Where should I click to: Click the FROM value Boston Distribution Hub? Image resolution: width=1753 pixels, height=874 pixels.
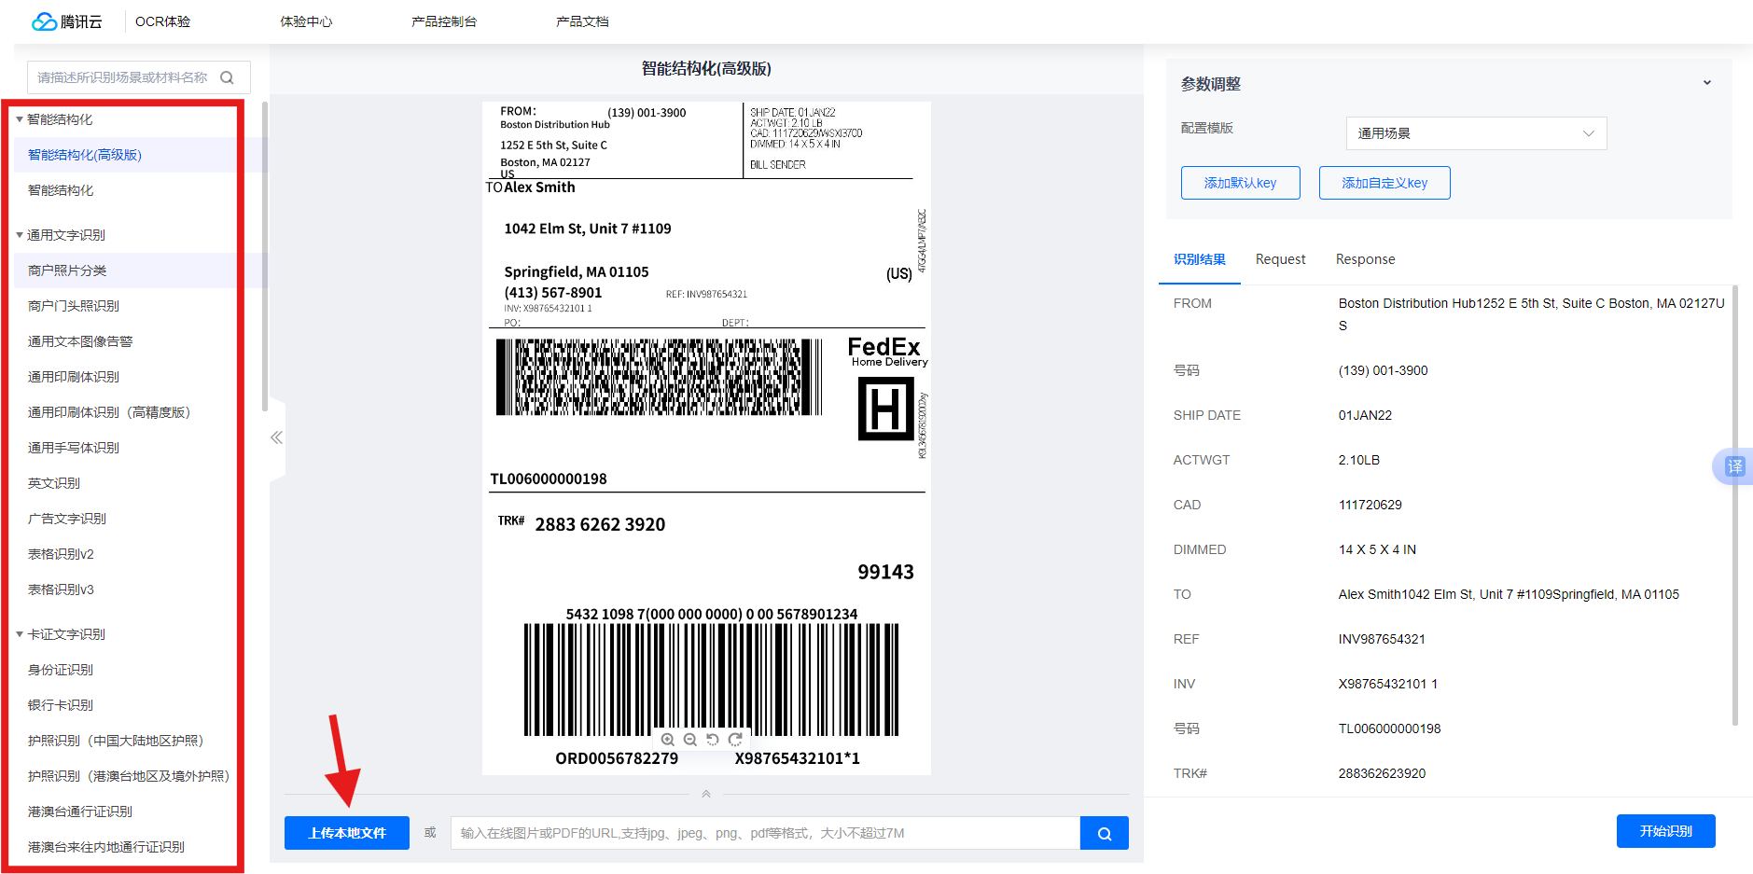tap(1532, 314)
